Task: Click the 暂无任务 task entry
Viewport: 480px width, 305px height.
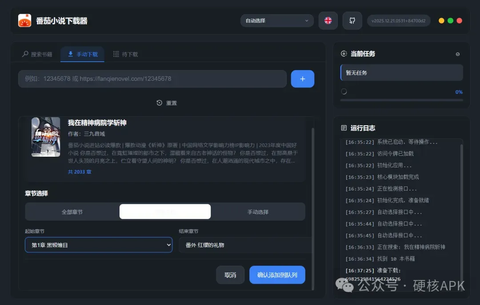Action: (402, 72)
